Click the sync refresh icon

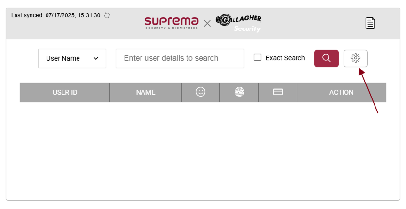coord(107,15)
